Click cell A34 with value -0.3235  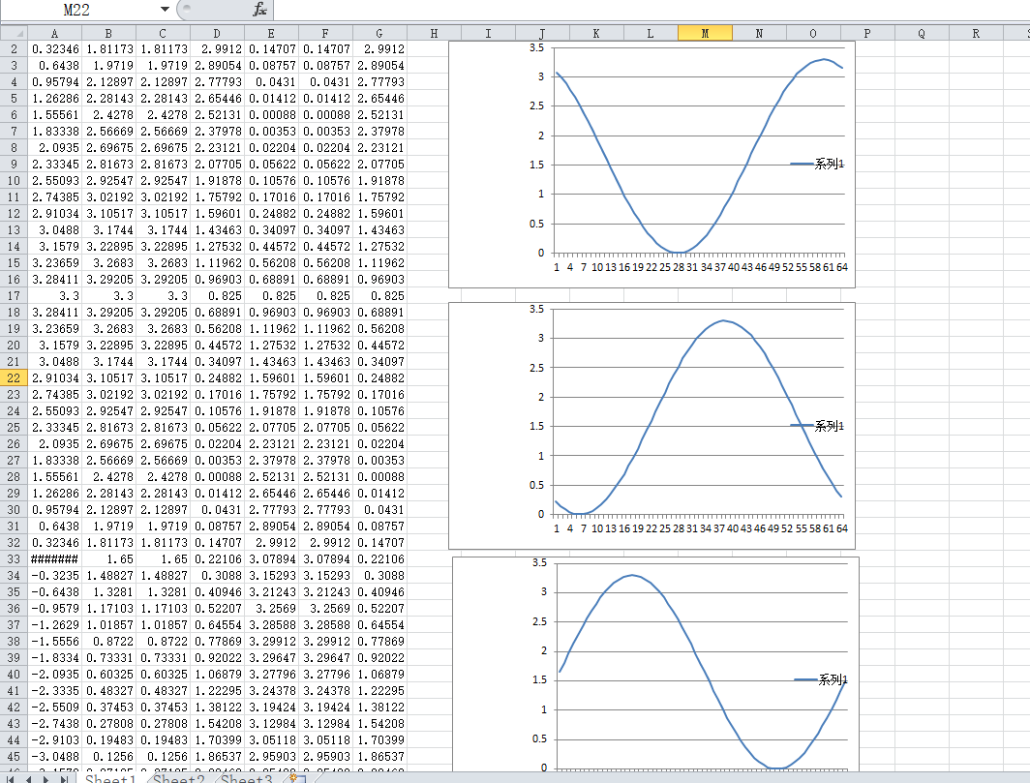tap(54, 576)
